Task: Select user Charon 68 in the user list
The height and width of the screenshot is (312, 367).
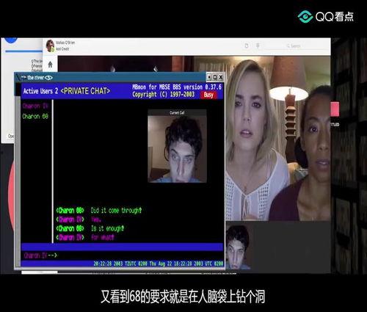Action: click(35, 116)
